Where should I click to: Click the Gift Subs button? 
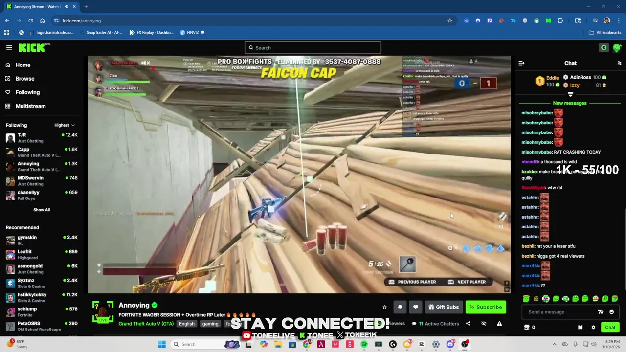point(444,307)
